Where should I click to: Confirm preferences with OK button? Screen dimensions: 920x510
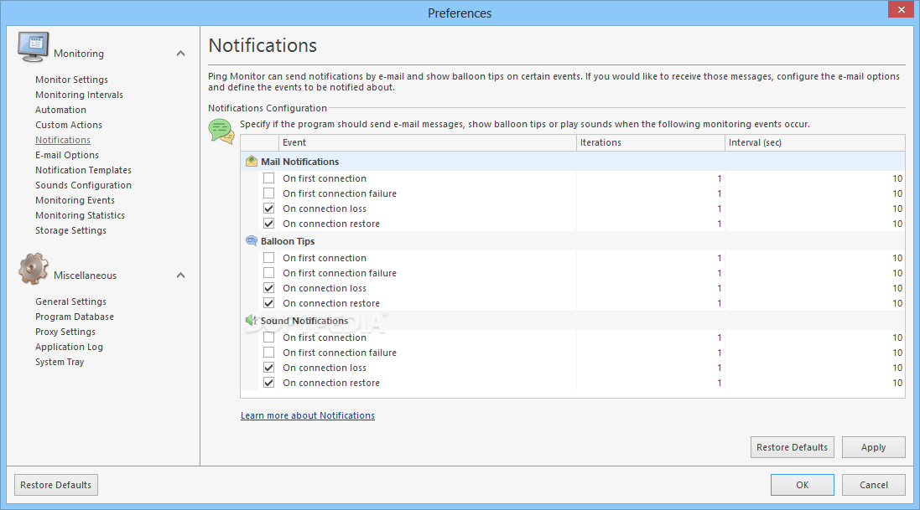[x=802, y=485]
